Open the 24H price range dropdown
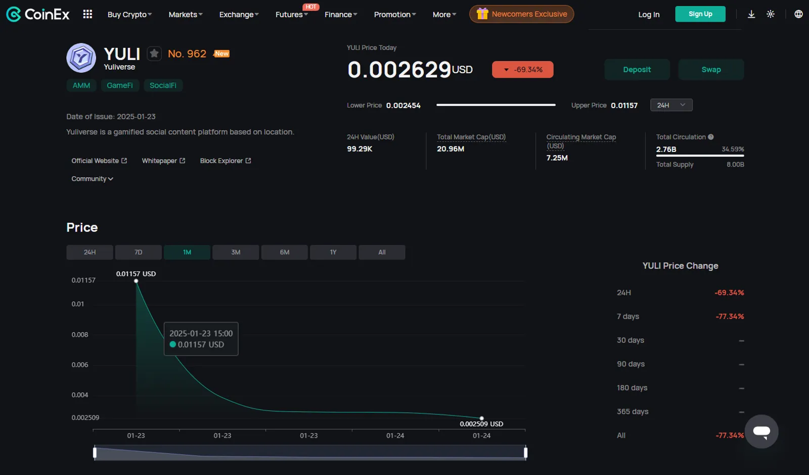Image resolution: width=809 pixels, height=475 pixels. 671,105
